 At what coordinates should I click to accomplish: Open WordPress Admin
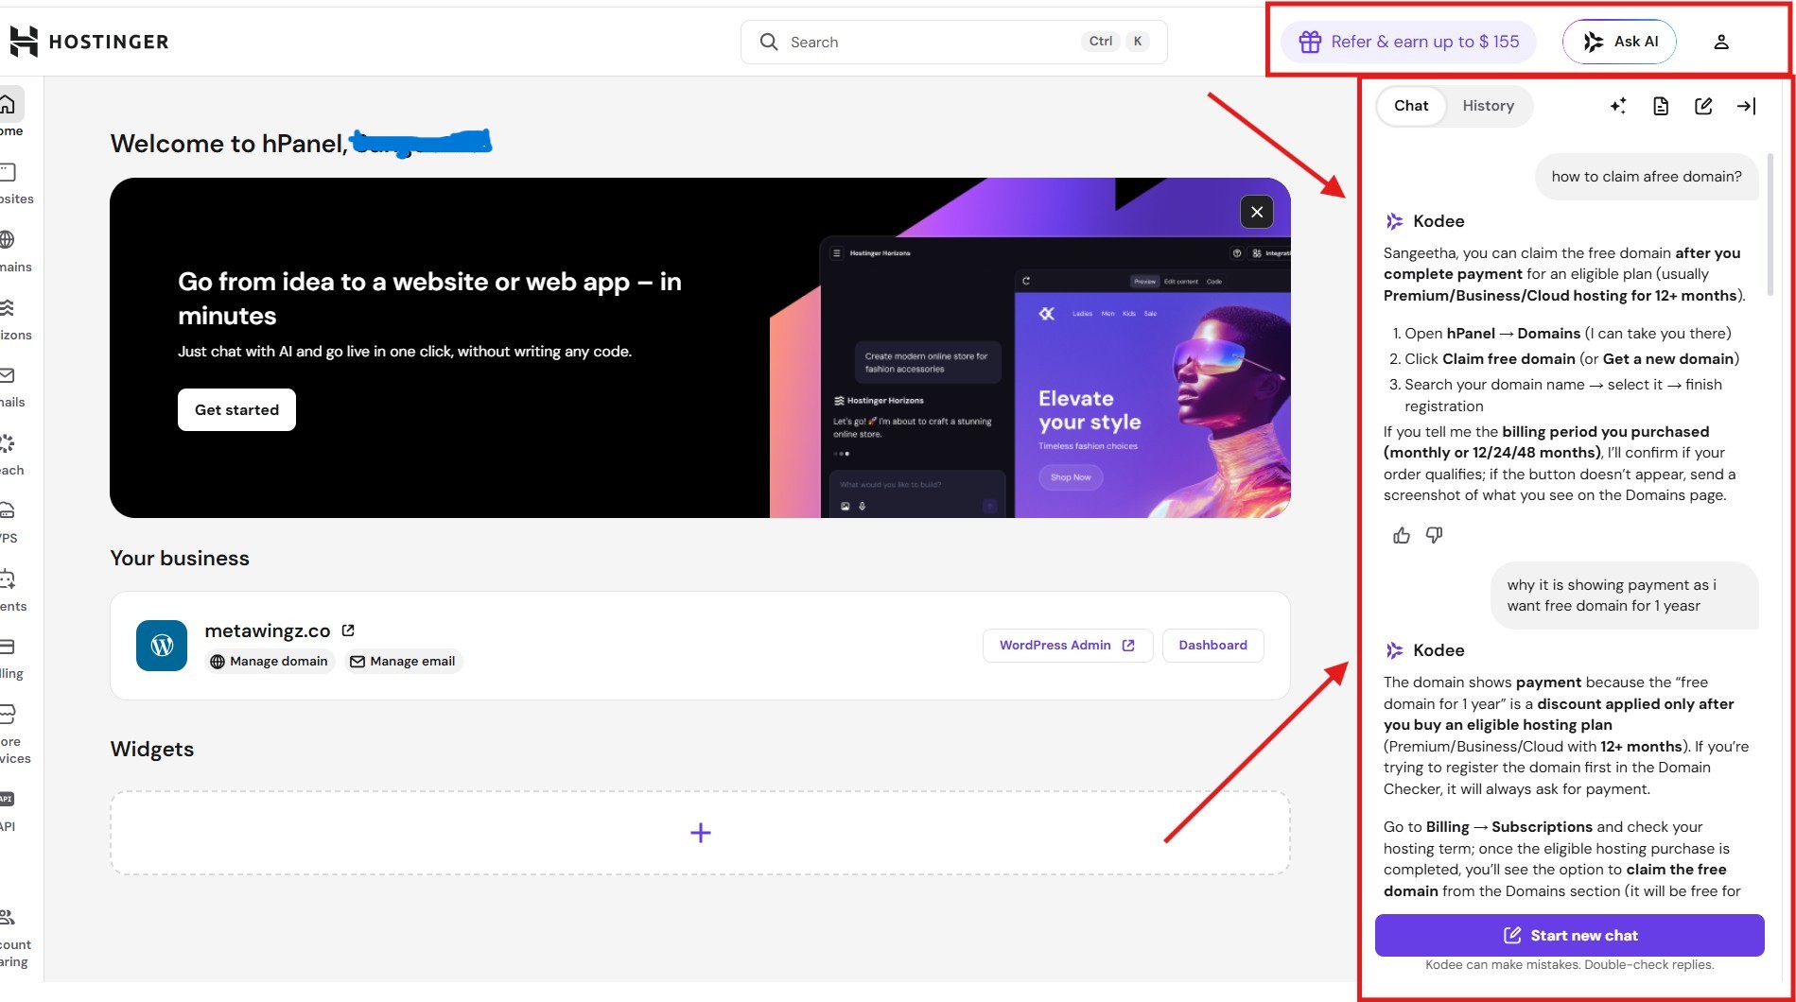pos(1068,646)
